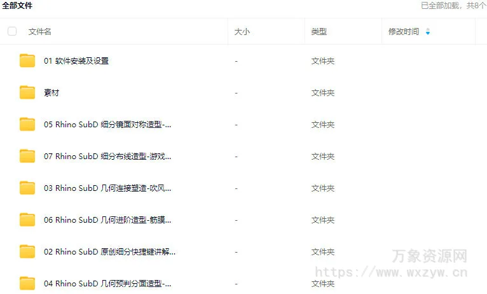Click folder icon for 06 Rhino SubD 几何进阶造型

[27, 220]
